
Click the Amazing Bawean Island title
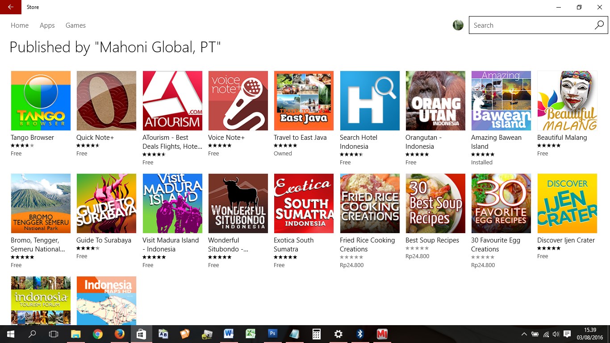tap(496, 142)
